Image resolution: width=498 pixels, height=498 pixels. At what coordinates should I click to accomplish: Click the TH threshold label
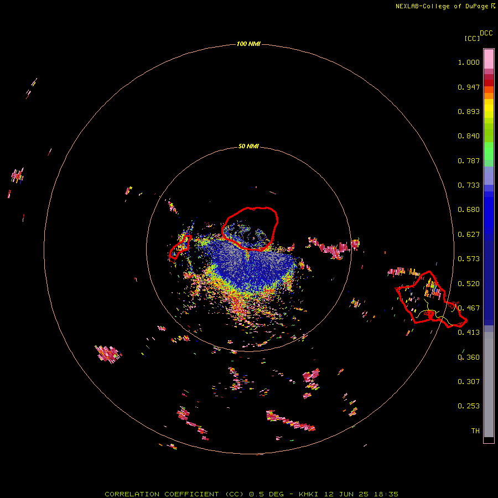tap(475, 431)
